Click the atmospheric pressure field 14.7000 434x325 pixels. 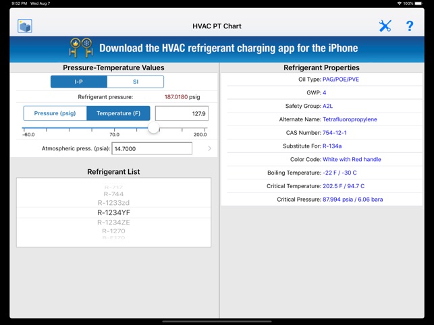(152, 148)
